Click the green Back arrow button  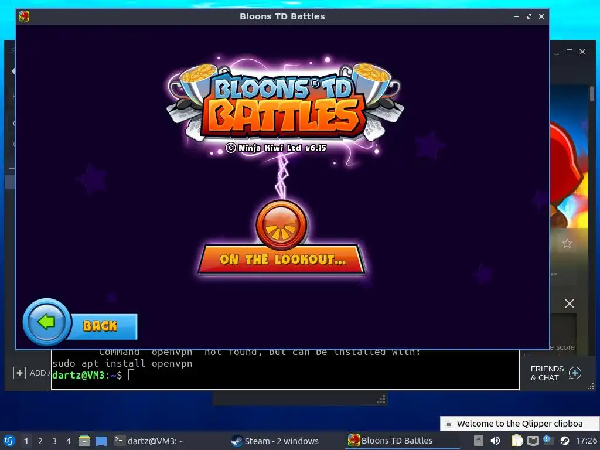point(47,322)
